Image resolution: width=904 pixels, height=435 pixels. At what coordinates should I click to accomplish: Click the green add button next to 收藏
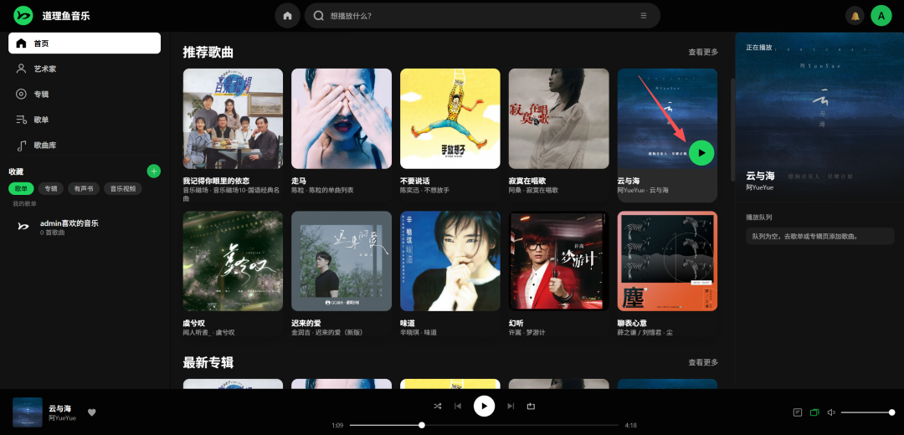click(153, 171)
